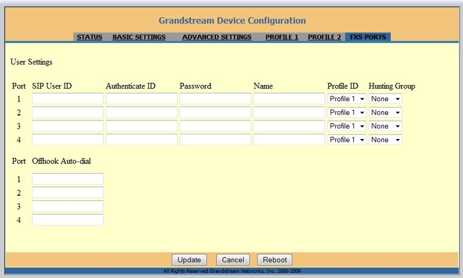Focus Name field for port 3

tap(289, 126)
